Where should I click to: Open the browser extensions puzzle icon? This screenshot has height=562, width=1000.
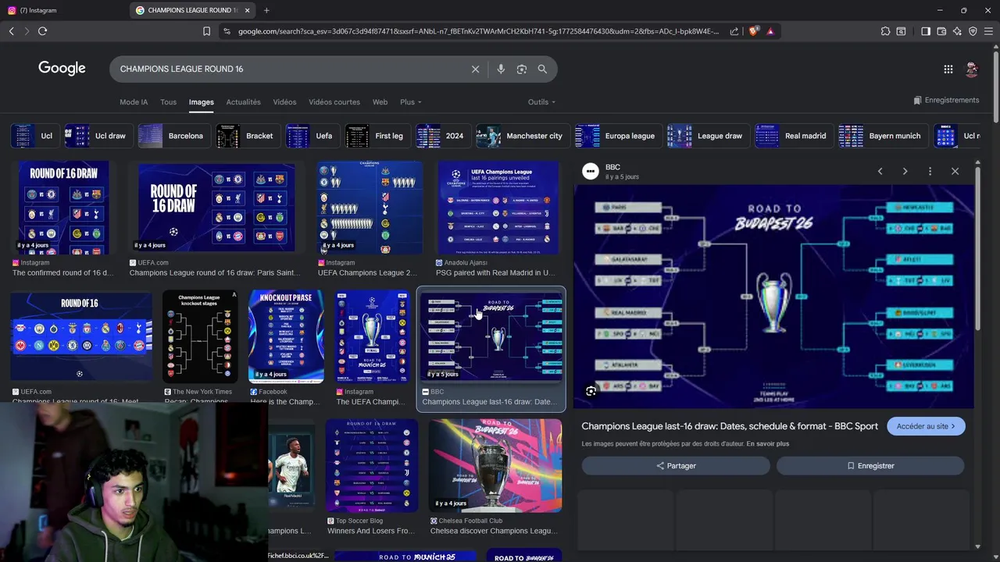pyautogui.click(x=885, y=31)
